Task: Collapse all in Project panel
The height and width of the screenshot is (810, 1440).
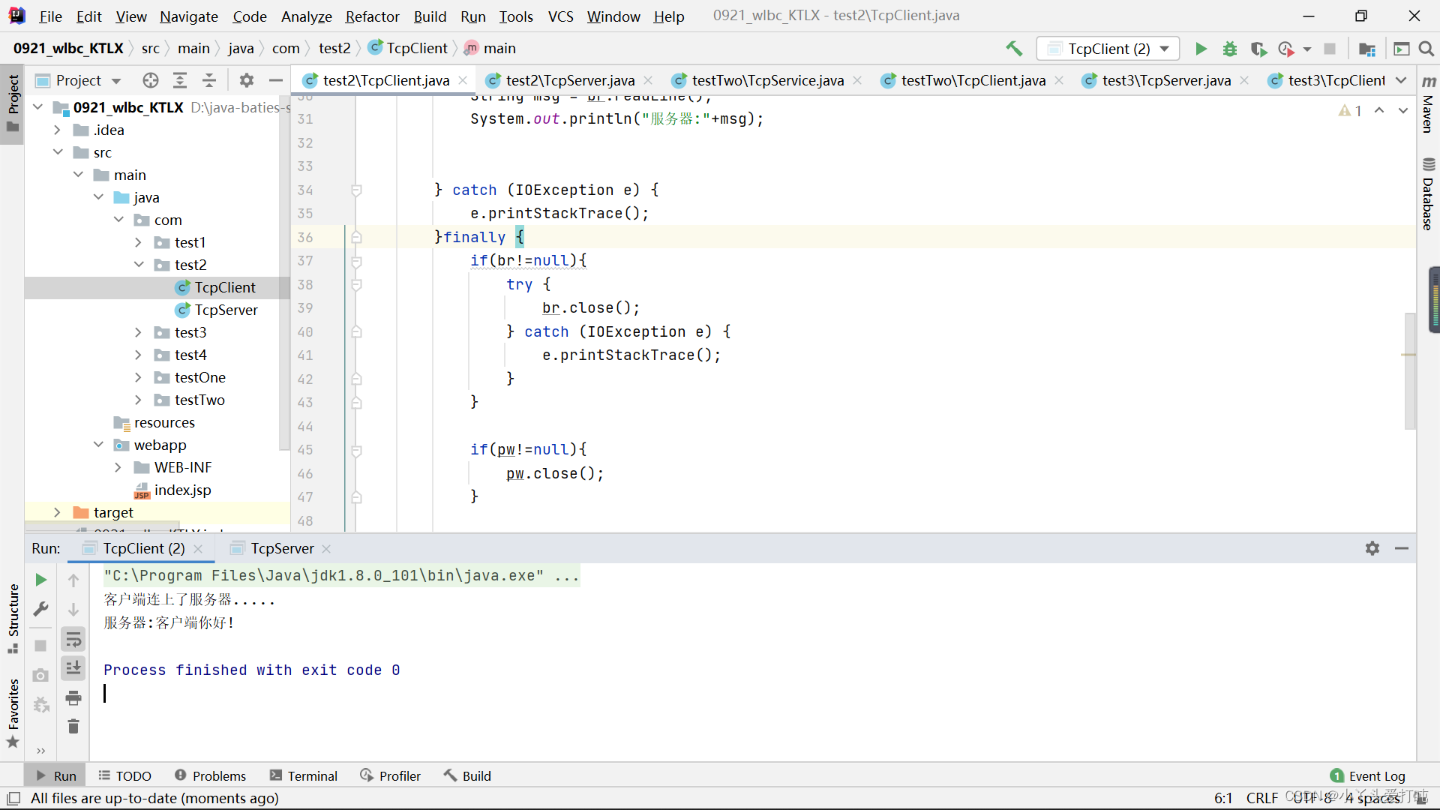Action: coord(209,80)
